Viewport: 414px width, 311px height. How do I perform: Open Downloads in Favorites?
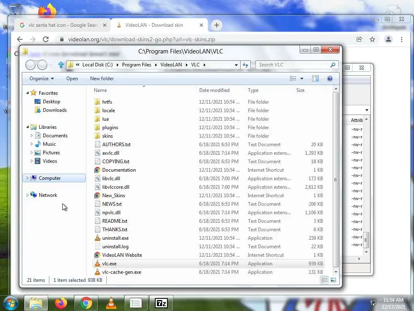[55, 110]
